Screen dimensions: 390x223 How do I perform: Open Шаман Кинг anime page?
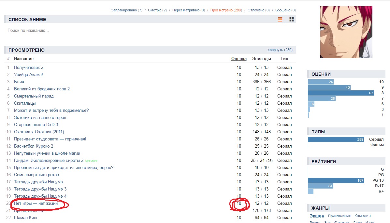(x=26, y=218)
